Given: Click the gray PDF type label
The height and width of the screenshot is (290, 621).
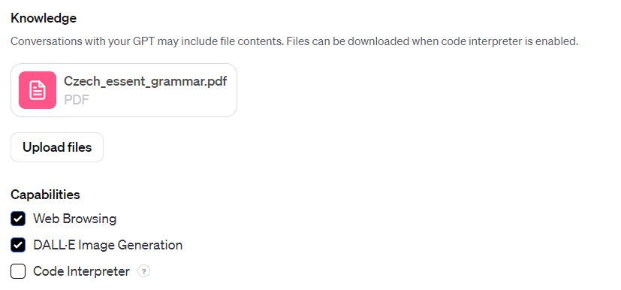Looking at the screenshot, I should click(x=77, y=100).
